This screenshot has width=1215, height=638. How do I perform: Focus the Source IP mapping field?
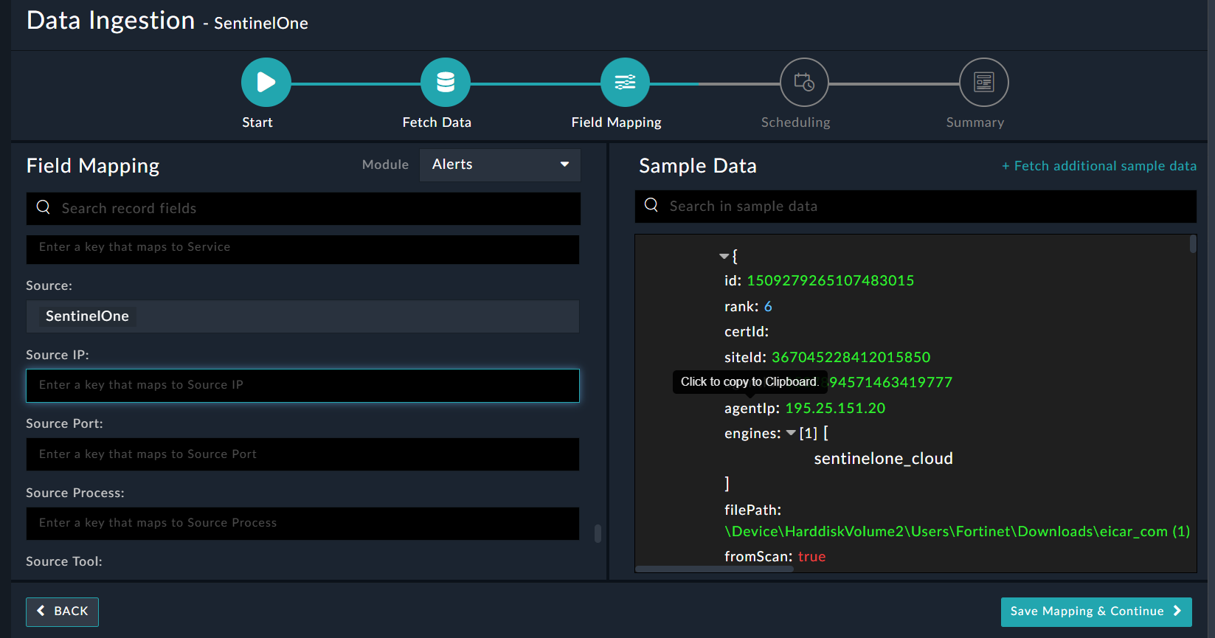tap(302, 385)
